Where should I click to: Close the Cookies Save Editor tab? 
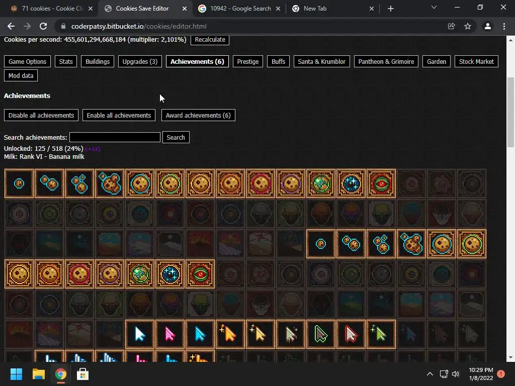[185, 9]
